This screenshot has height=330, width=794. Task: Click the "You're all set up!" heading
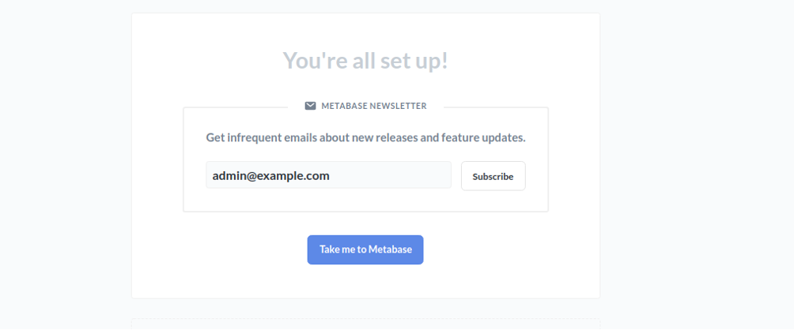[365, 61]
